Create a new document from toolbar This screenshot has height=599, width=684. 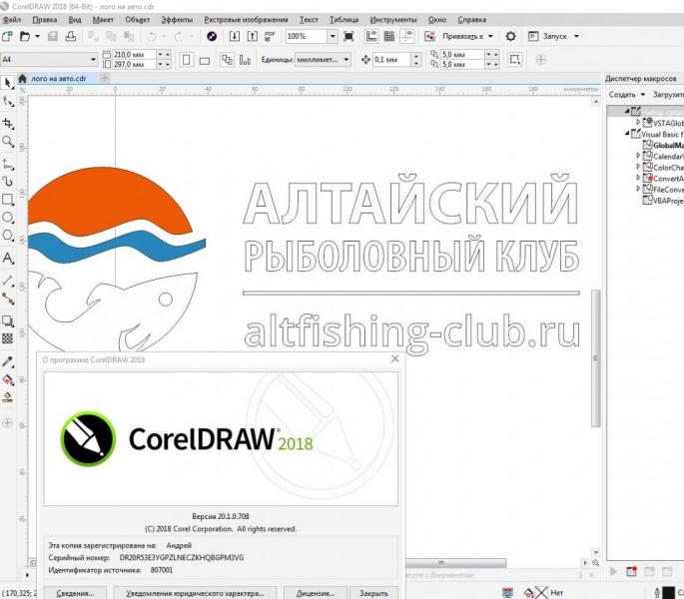click(x=7, y=36)
